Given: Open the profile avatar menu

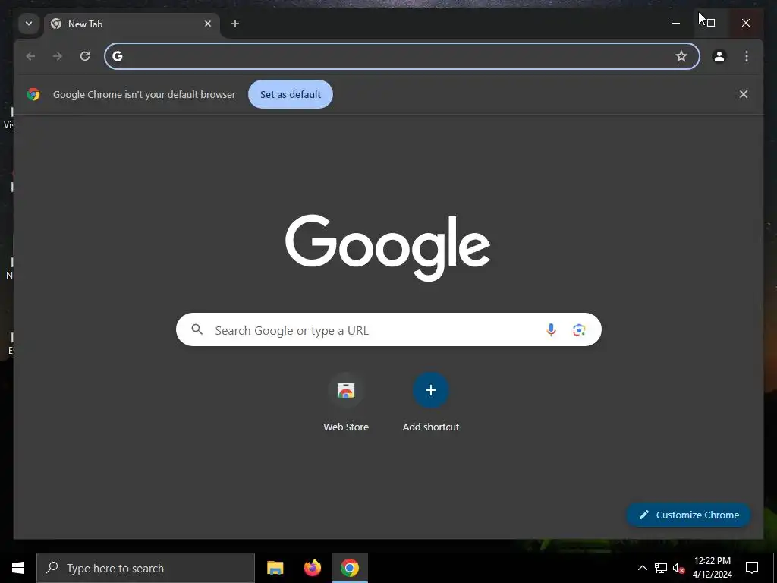Looking at the screenshot, I should (x=719, y=56).
